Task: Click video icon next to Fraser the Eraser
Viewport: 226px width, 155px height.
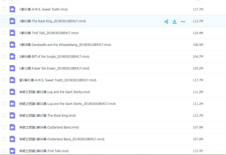Action: click(12, 68)
